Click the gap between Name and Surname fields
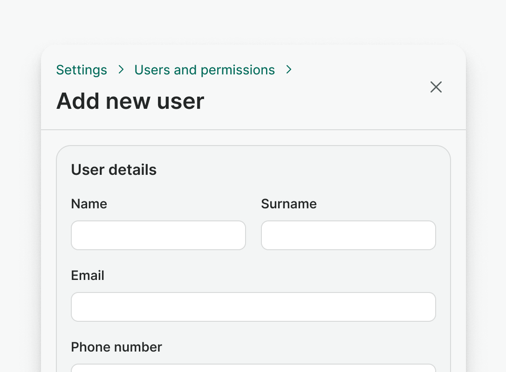The height and width of the screenshot is (372, 506). click(x=253, y=235)
